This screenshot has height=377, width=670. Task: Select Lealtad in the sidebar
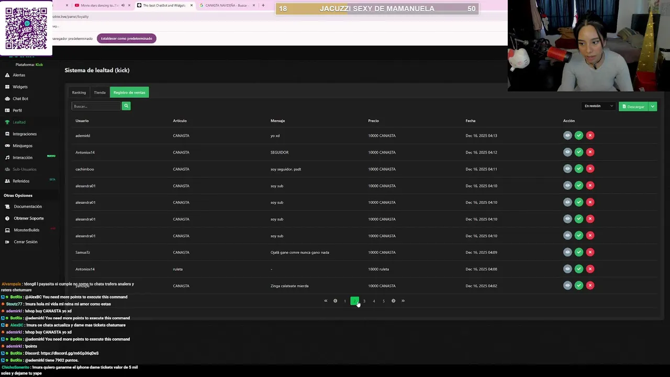point(19,122)
